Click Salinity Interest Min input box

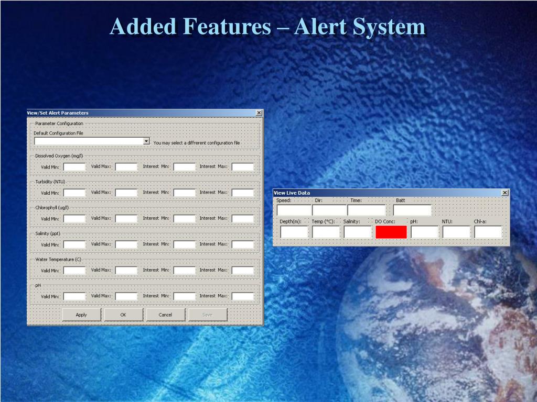tap(184, 245)
